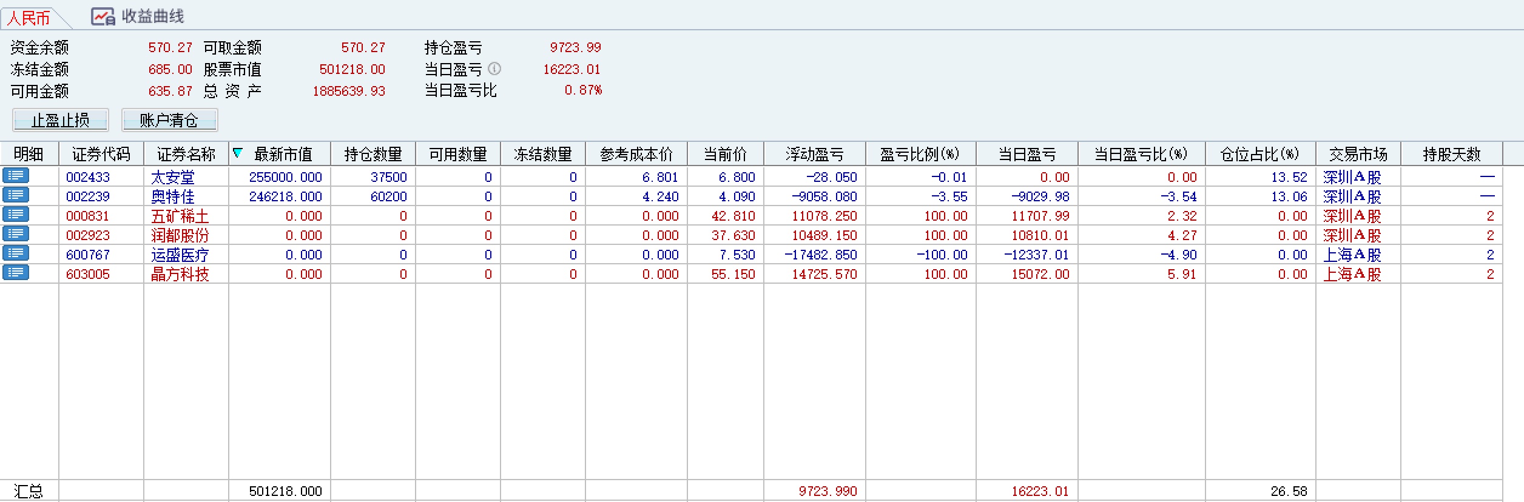Sort by 可用数量 column header

tap(458, 154)
